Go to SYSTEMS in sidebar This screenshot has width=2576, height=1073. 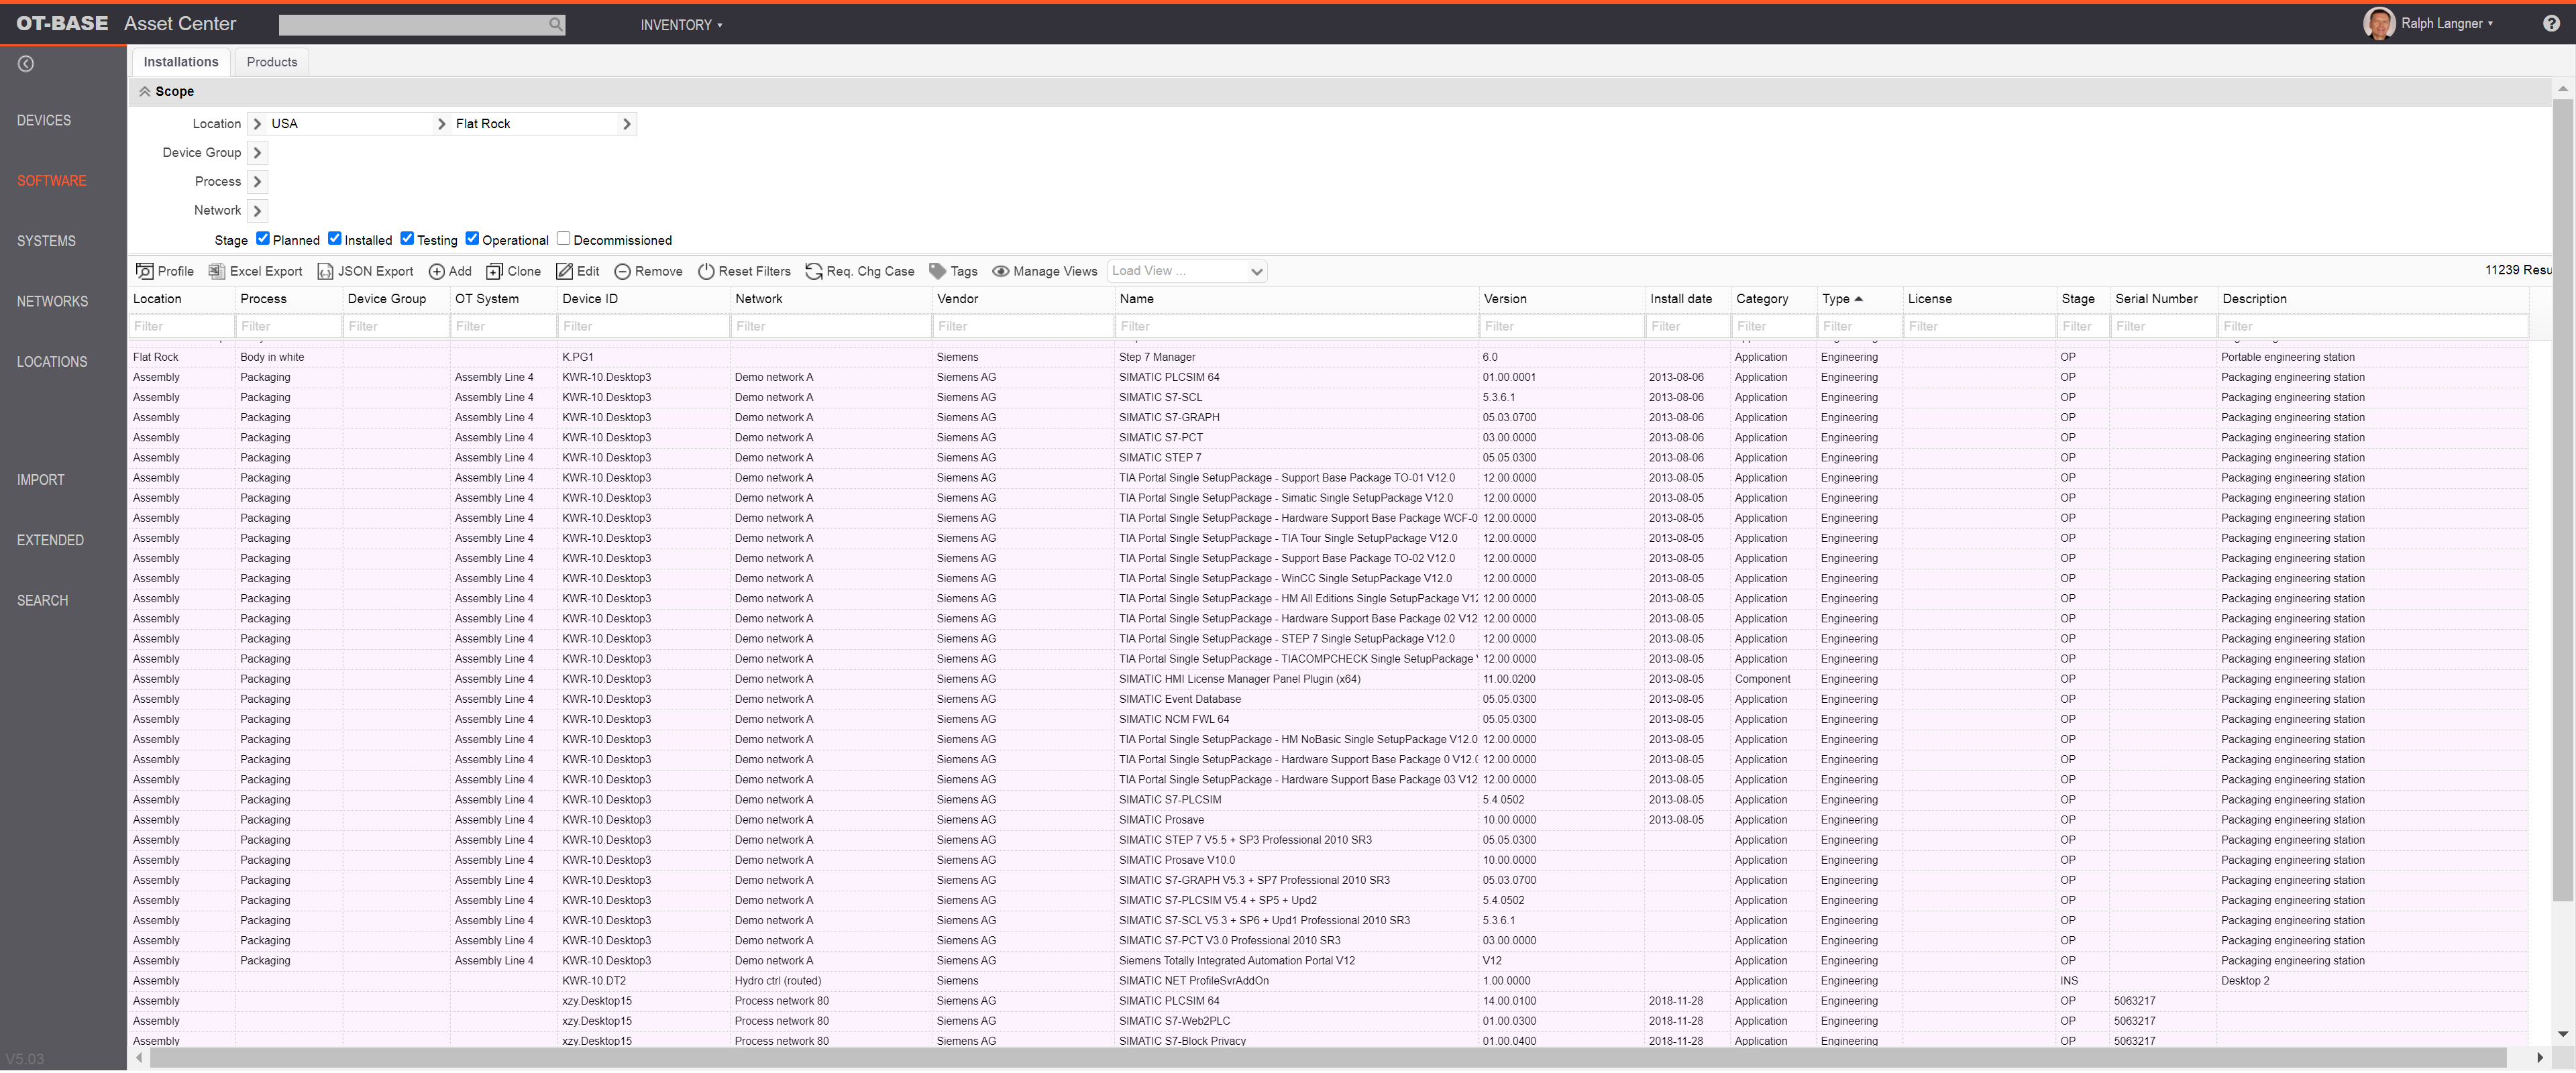click(46, 241)
